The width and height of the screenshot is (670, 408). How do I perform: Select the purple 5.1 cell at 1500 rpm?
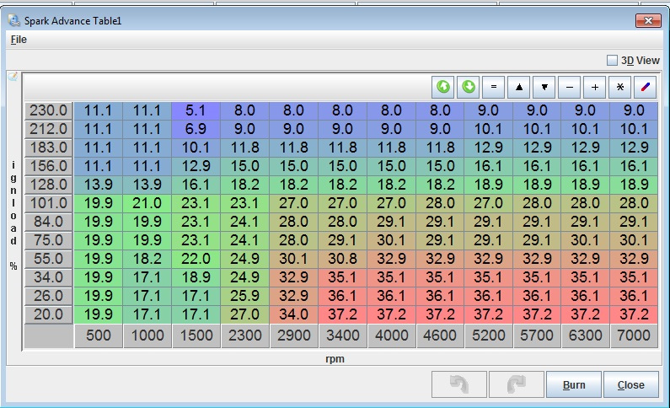coord(196,110)
